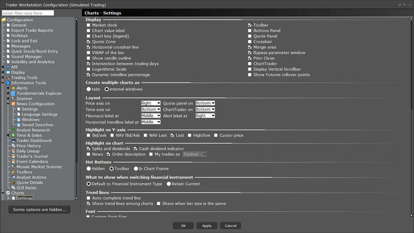Click the Display monitor icon in tree
This screenshot has height=233, width=414.
tap(8, 72)
